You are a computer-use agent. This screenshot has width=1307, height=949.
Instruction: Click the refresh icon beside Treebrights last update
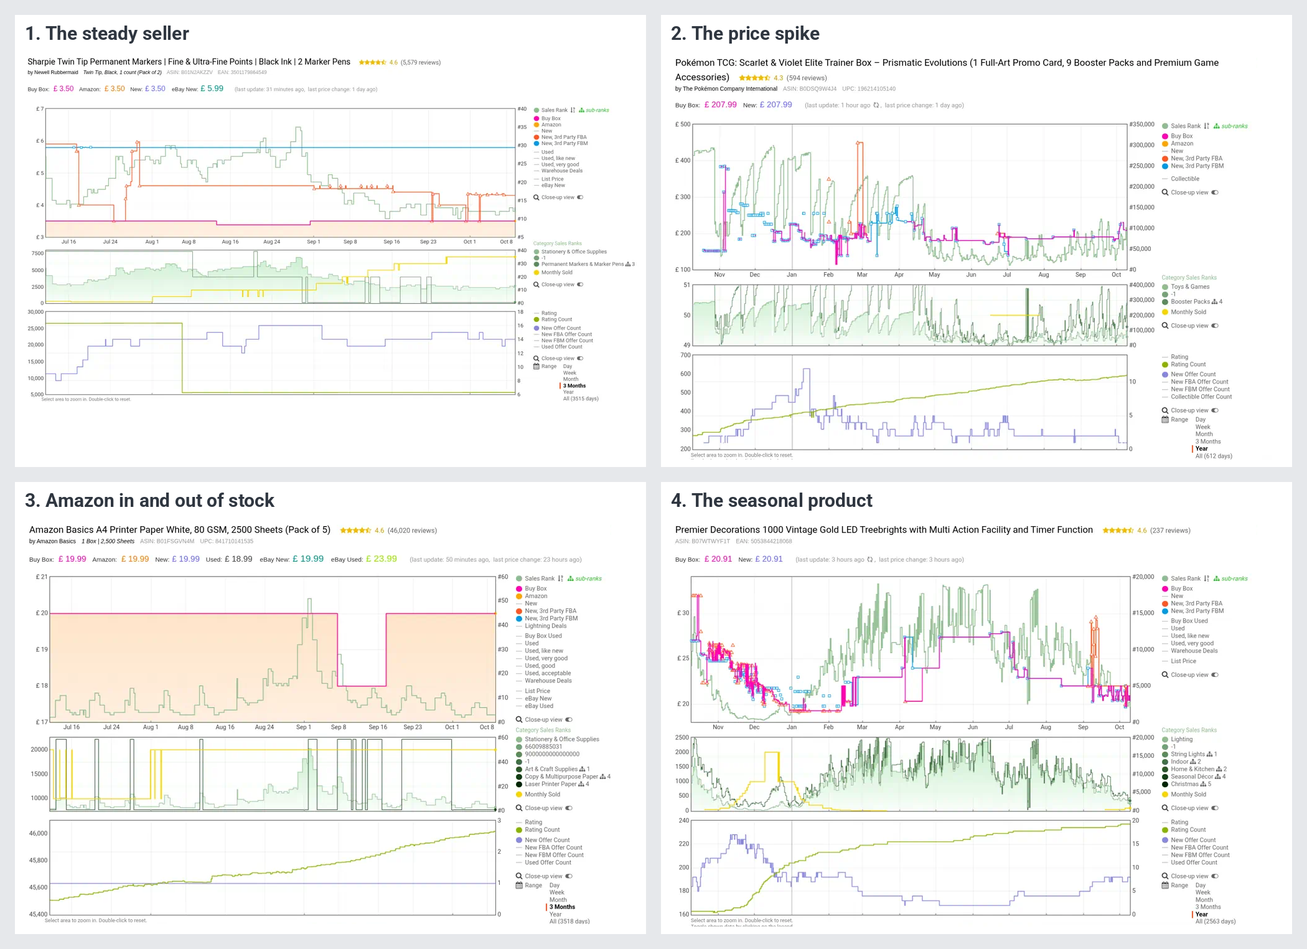click(x=869, y=559)
